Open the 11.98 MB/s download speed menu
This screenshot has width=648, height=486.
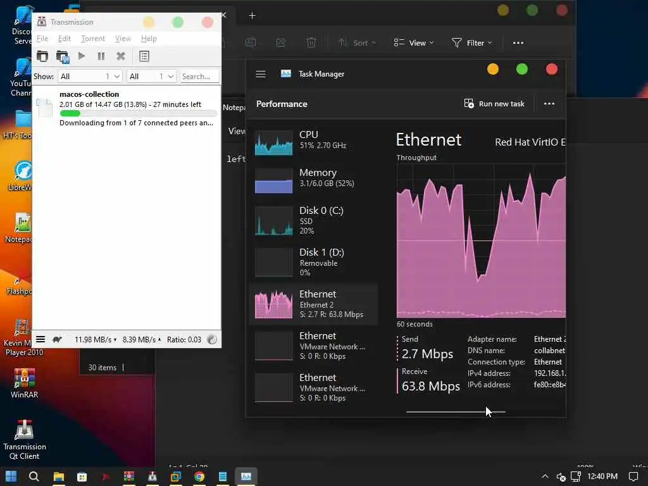(96, 340)
